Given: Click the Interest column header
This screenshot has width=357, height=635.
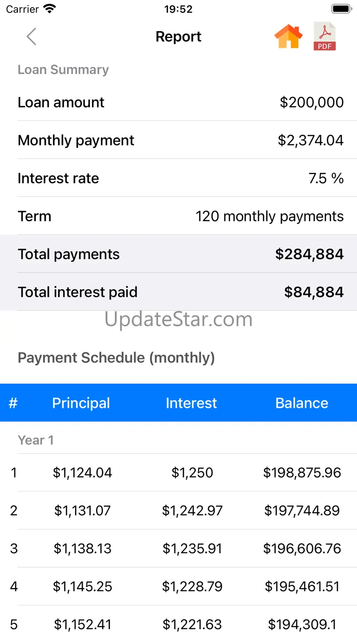Looking at the screenshot, I should pyautogui.click(x=191, y=403).
